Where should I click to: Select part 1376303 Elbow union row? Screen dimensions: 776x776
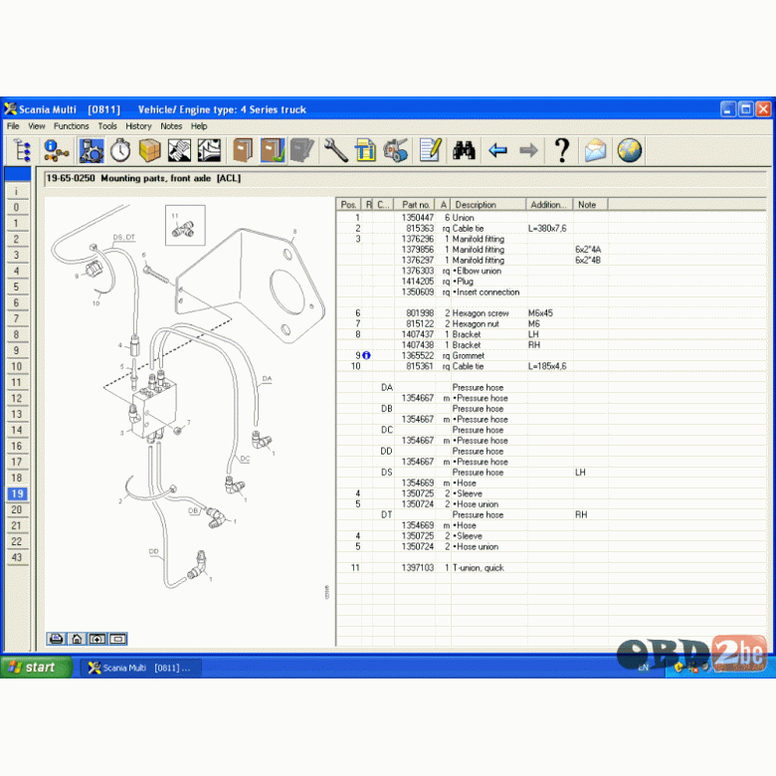click(551, 271)
